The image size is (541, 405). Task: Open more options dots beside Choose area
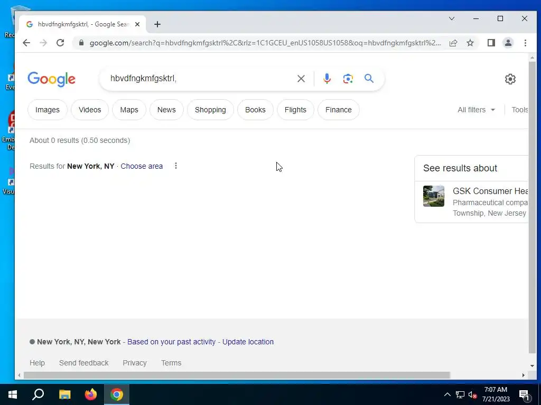coord(175,166)
